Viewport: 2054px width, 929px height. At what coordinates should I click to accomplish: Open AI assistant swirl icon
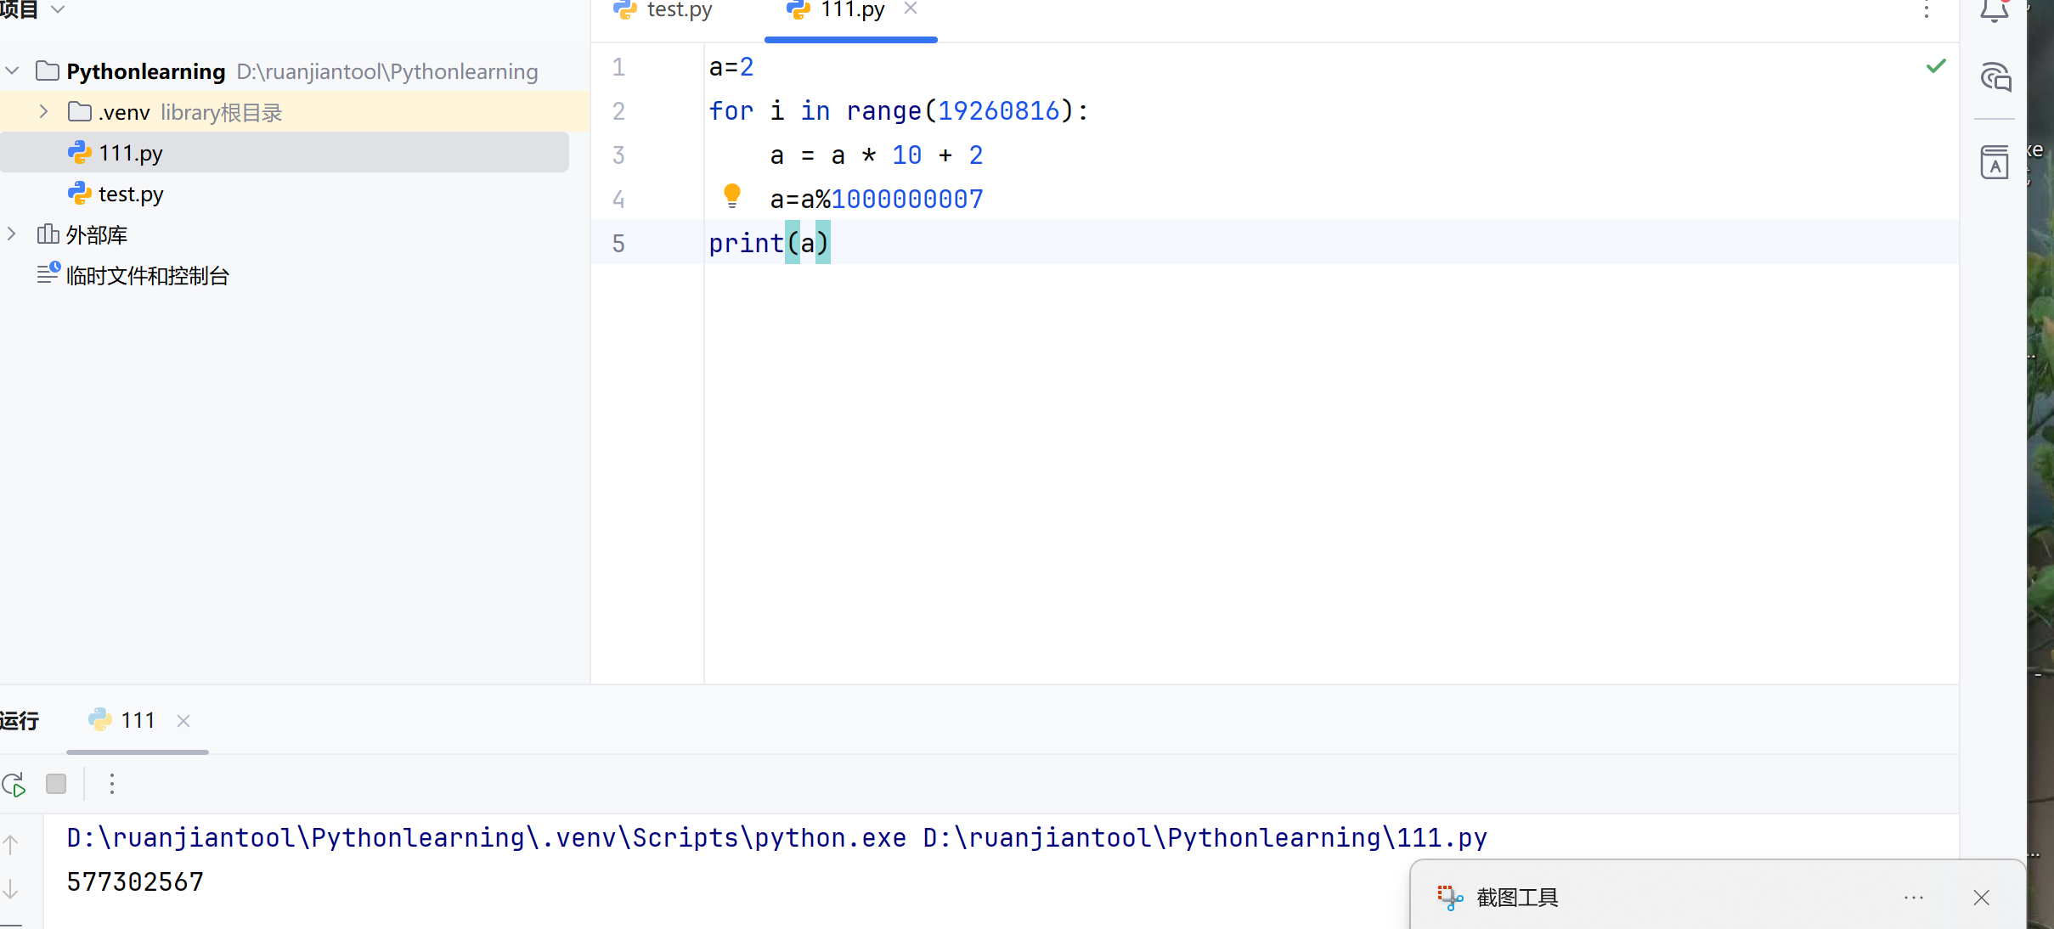point(1995,77)
